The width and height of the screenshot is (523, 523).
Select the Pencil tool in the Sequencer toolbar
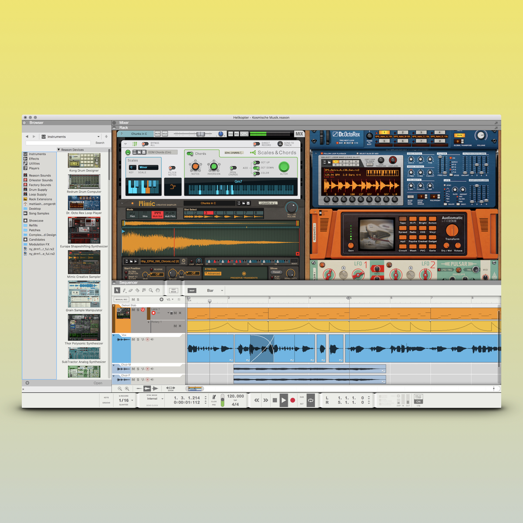pos(124,290)
